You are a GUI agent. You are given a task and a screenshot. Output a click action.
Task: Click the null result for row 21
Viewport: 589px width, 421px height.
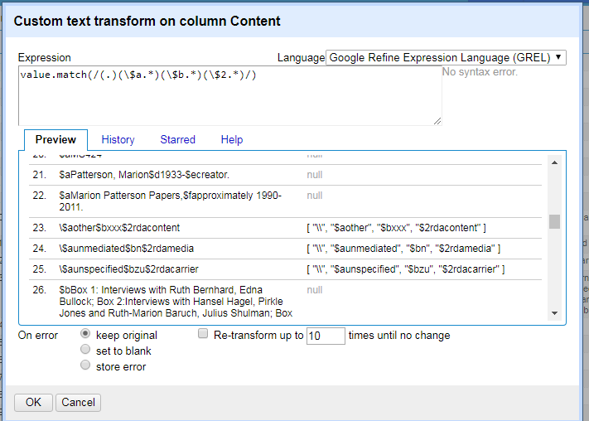315,175
